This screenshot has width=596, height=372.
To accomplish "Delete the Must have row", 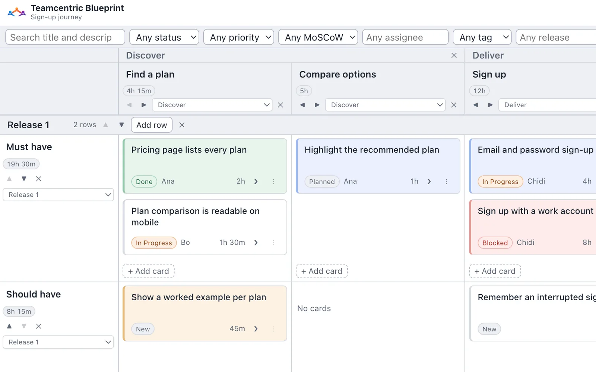I will [38, 179].
